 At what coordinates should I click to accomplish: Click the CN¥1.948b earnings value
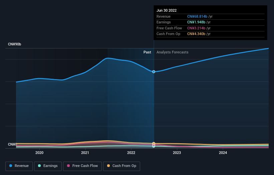click(x=196, y=22)
